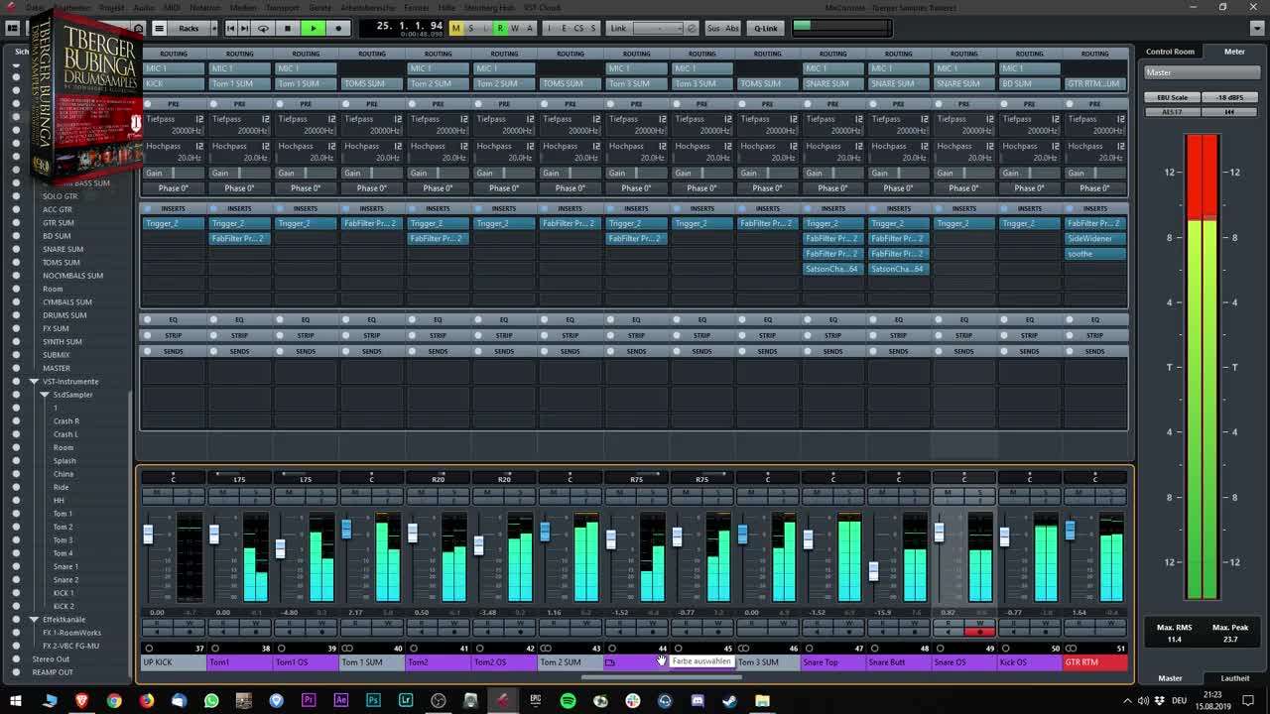Collapse the Effektkanäle tree folder
Image resolution: width=1270 pixels, height=714 pixels.
click(x=34, y=619)
